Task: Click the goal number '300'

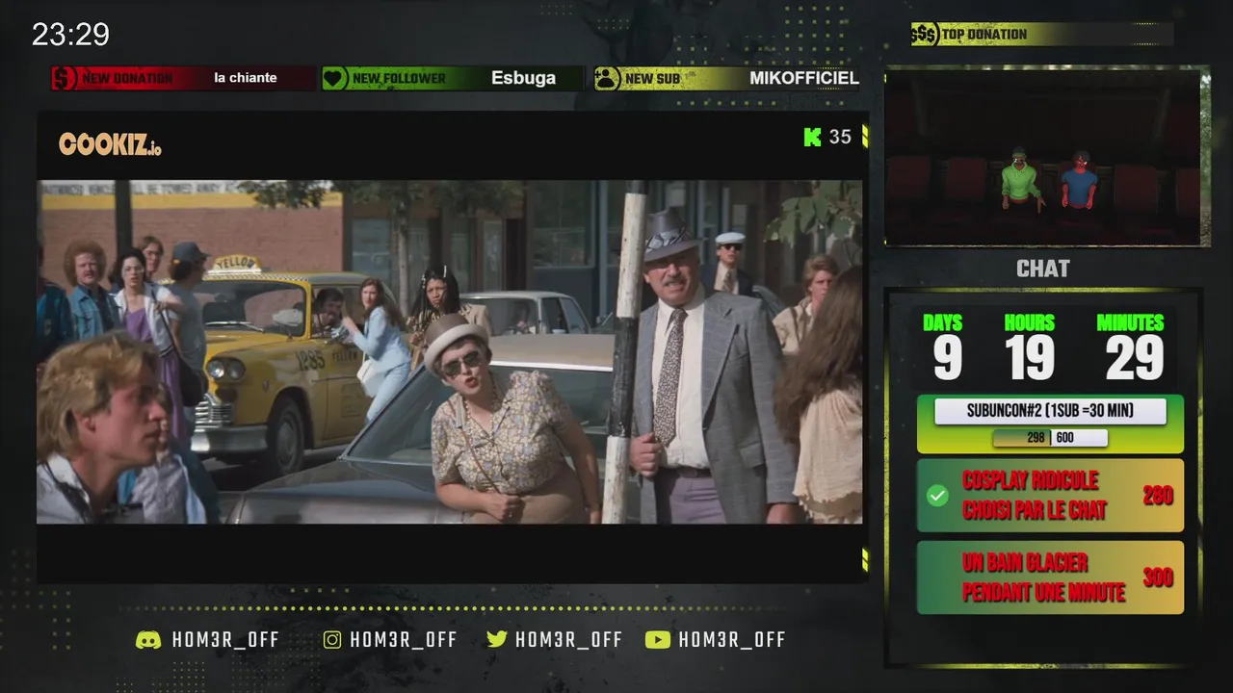Action: coord(1158,577)
